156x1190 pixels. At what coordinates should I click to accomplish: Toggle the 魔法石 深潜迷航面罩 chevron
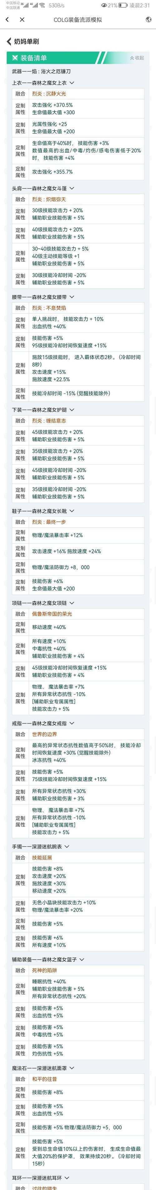[71, 1068]
